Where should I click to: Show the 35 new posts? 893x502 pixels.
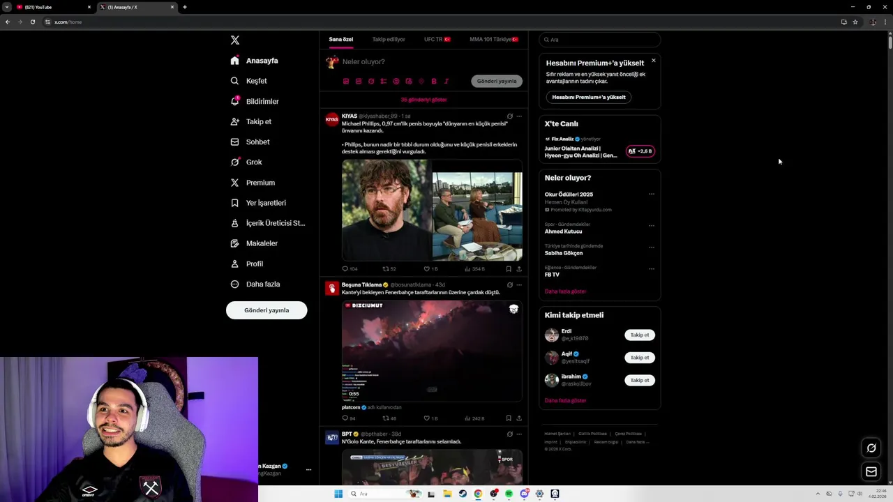pyautogui.click(x=423, y=100)
